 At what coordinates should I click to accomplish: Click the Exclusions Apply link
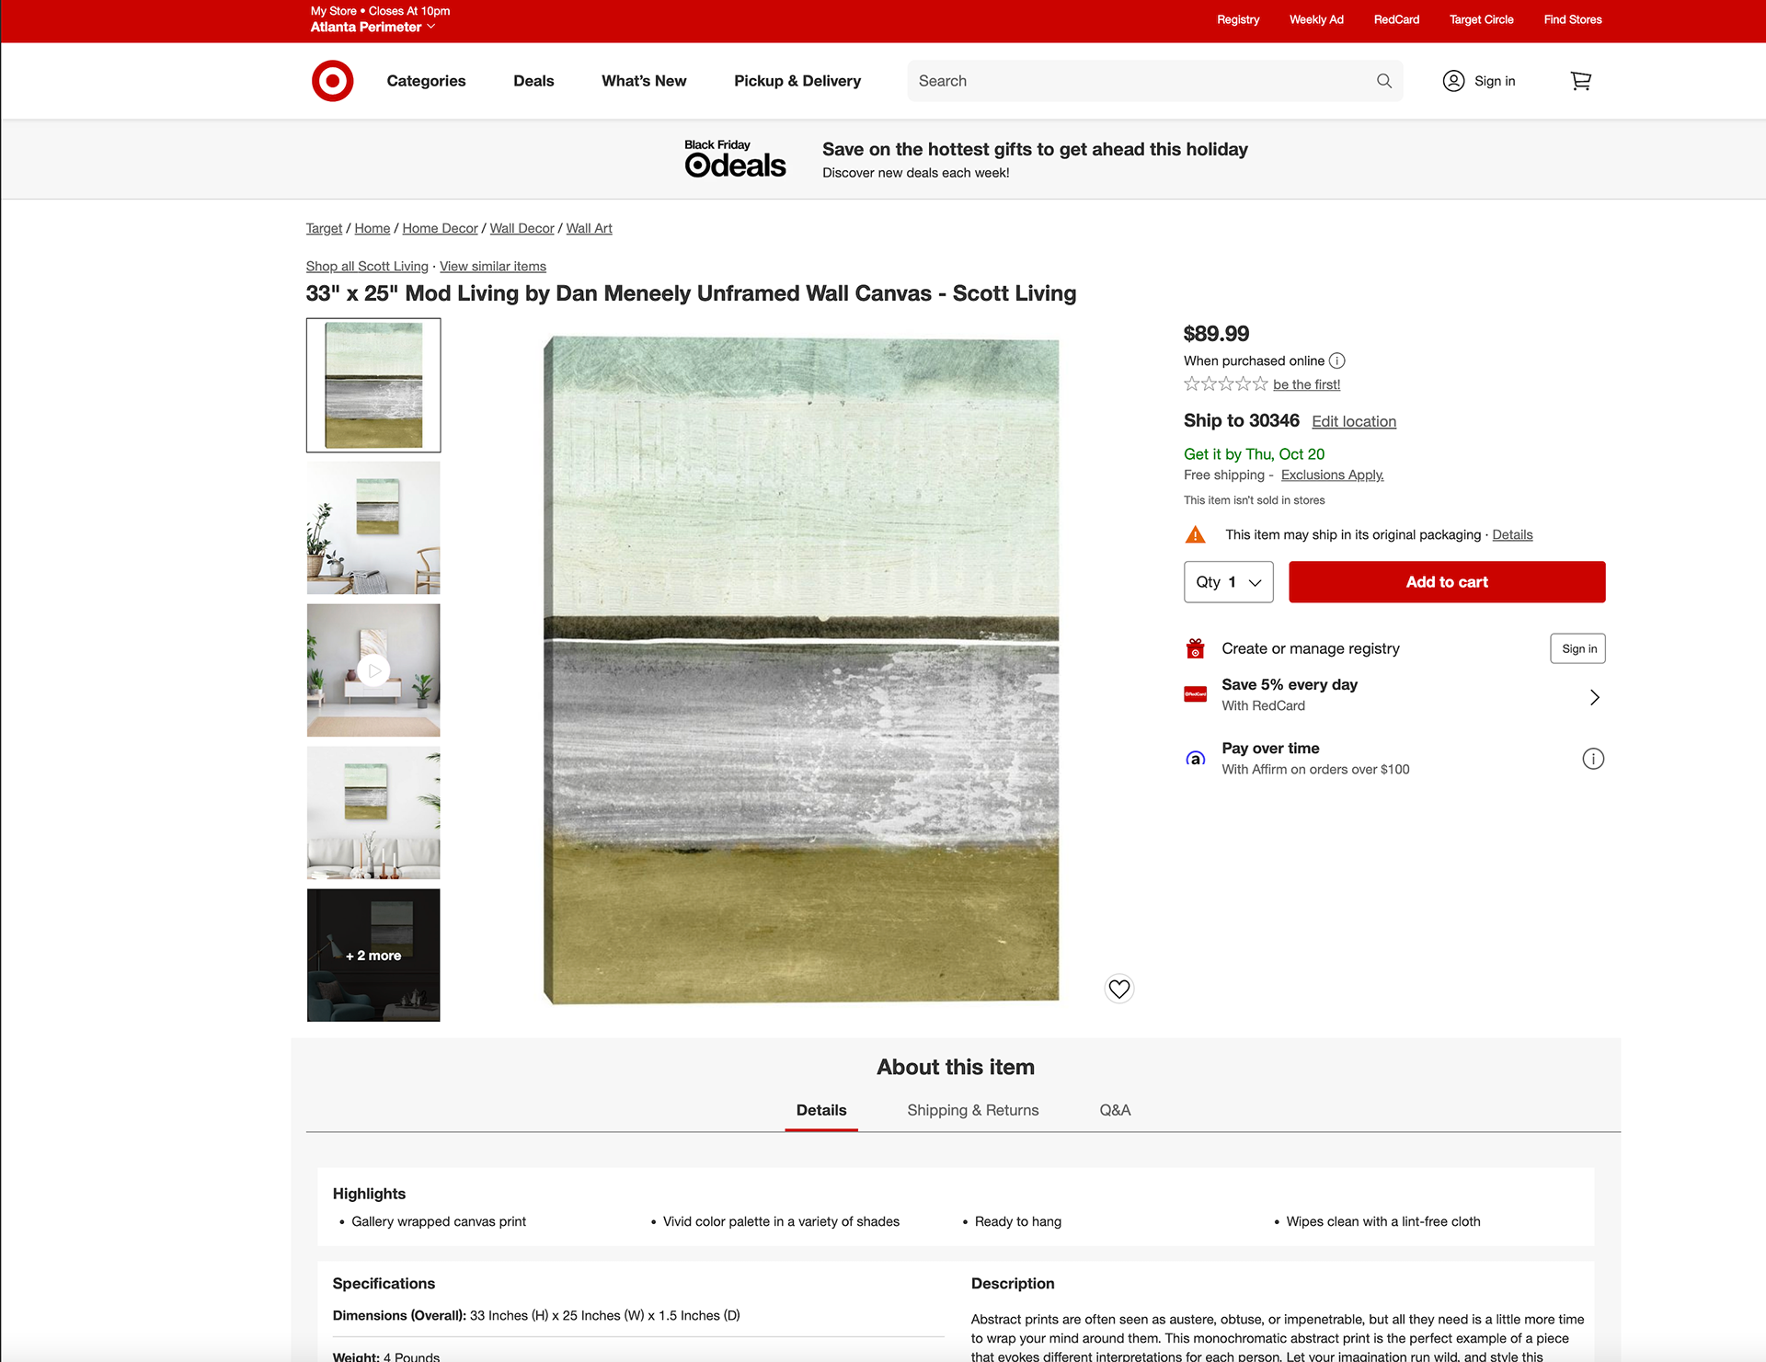pyautogui.click(x=1332, y=475)
